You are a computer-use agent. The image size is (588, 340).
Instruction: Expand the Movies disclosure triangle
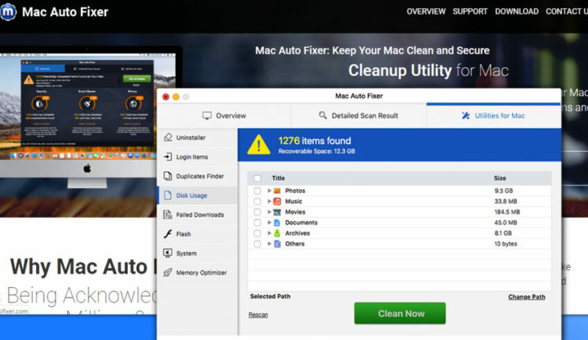click(x=269, y=212)
